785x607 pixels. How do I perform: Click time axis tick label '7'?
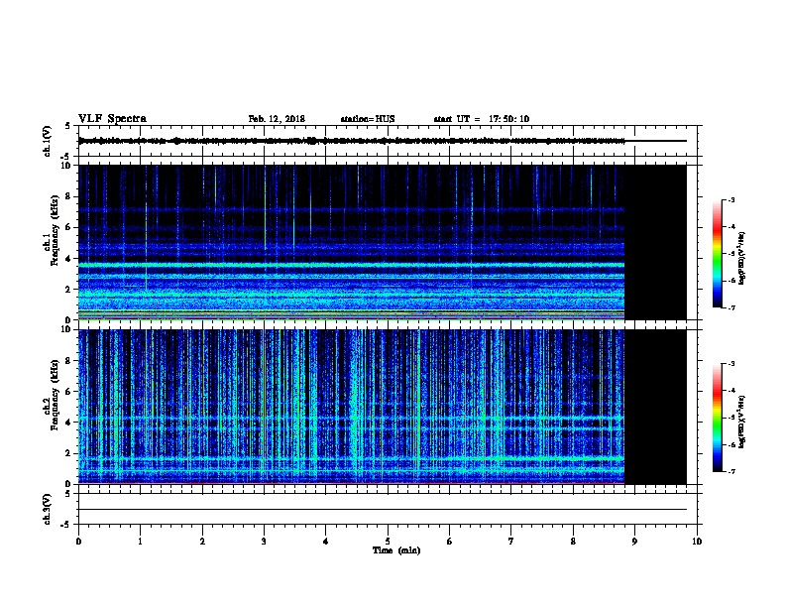(x=511, y=541)
